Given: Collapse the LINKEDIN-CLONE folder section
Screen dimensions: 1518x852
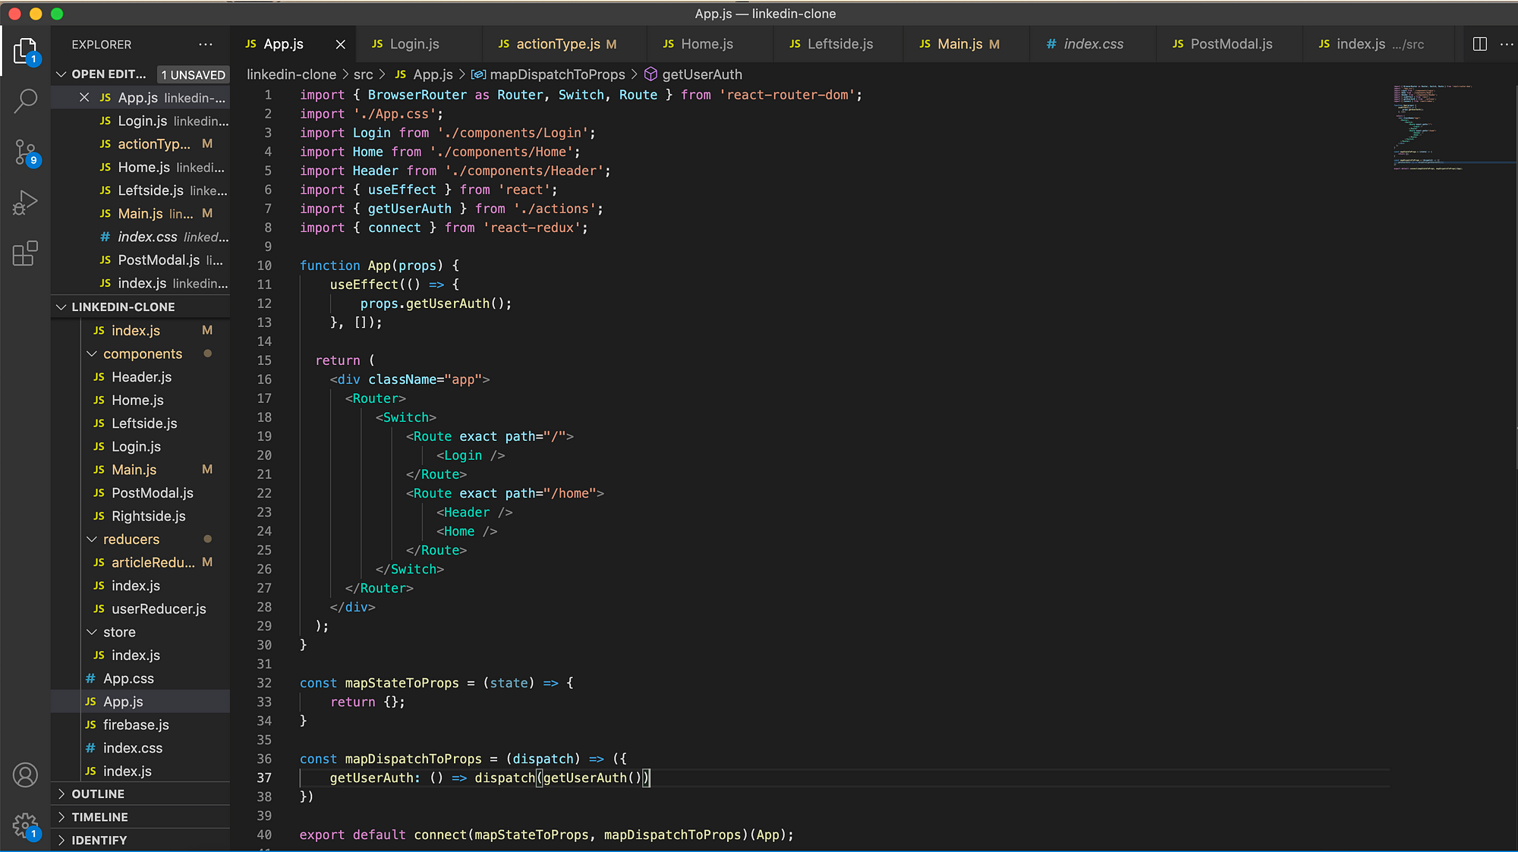Looking at the screenshot, I should (61, 307).
